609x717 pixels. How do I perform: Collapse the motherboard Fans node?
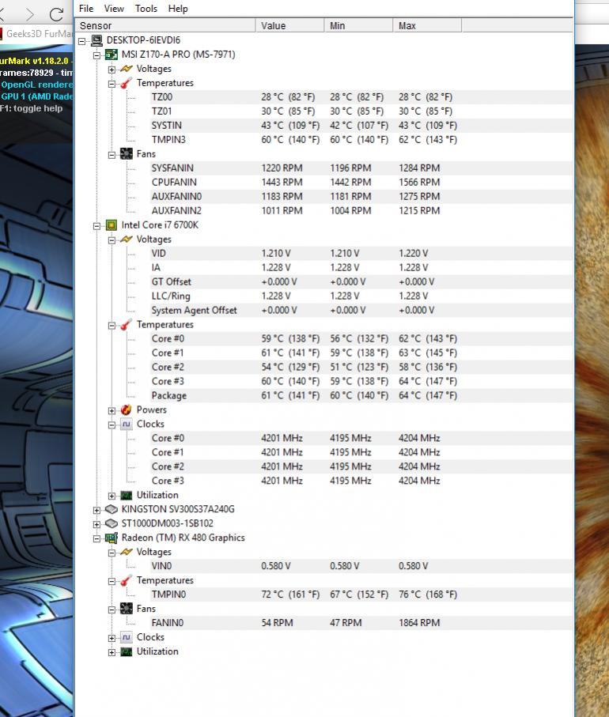(112, 155)
